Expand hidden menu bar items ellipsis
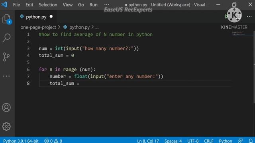Image resolution: width=255 pixels, height=143 pixels. pos(107,5)
